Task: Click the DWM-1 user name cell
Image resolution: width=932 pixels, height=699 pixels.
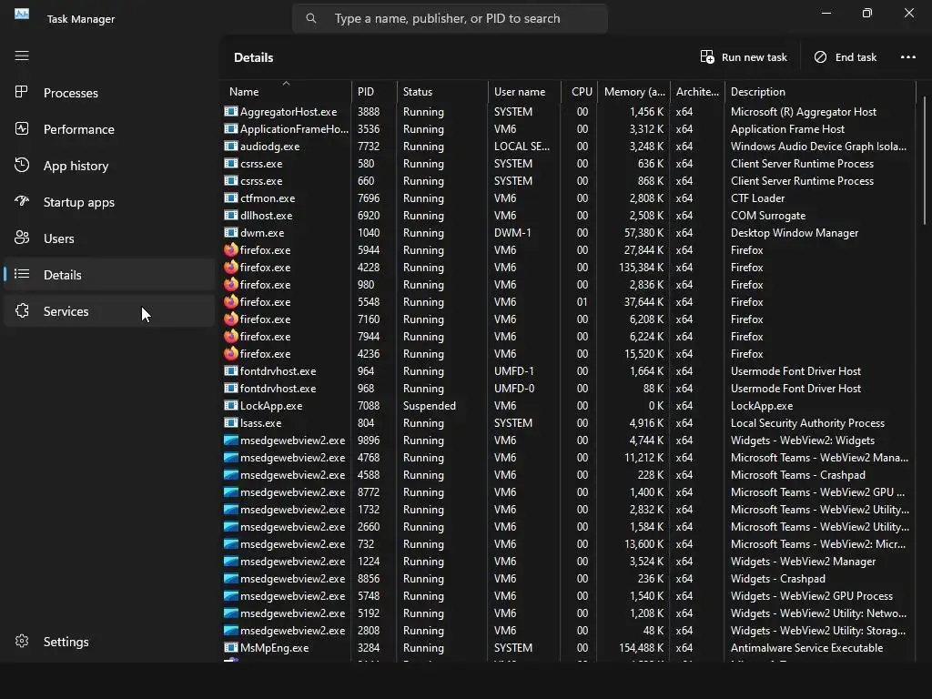Action: click(512, 232)
